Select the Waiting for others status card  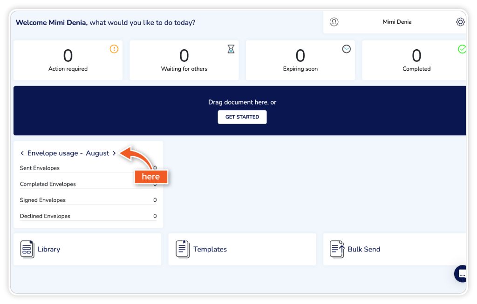(x=184, y=60)
